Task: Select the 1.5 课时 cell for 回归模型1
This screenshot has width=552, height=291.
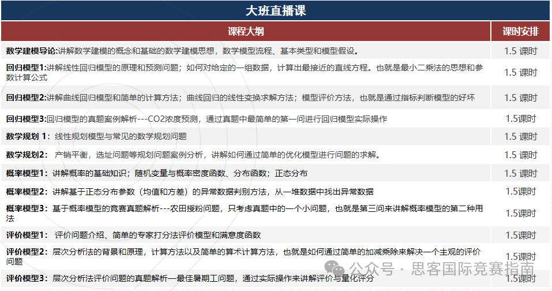Action: pyautogui.click(x=520, y=72)
